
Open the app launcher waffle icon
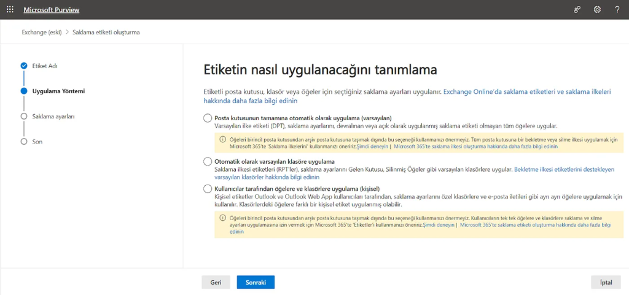[10, 10]
